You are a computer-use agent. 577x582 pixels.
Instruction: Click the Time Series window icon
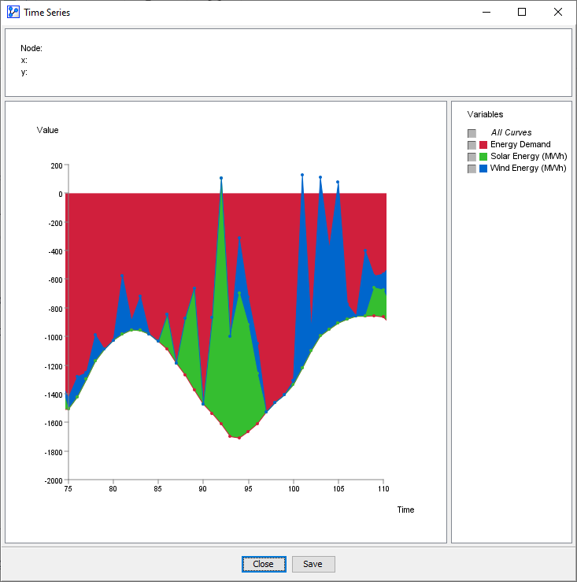tap(13, 12)
